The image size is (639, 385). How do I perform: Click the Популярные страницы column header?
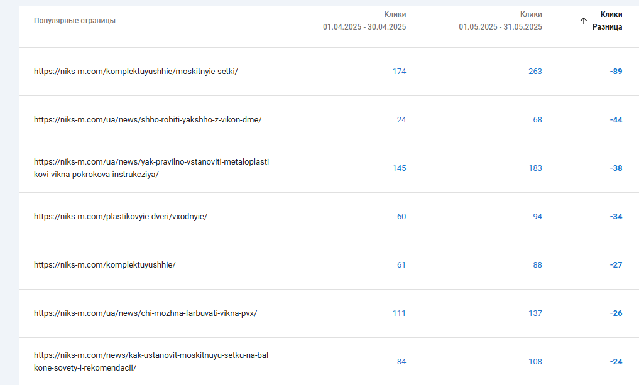pyautogui.click(x=75, y=20)
